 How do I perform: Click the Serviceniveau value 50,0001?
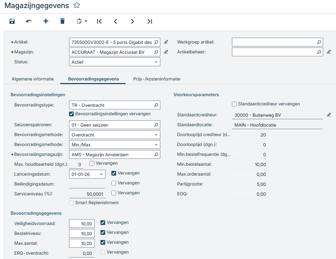point(87,194)
